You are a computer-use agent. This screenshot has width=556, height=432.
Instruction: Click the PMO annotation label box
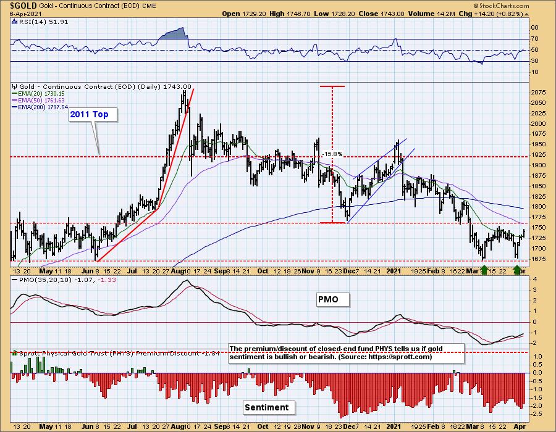click(x=333, y=299)
